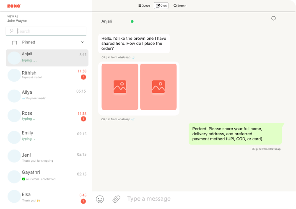Click Anjali's avatar in chat list
Screen dimensions: 296x209
[x=14, y=58]
